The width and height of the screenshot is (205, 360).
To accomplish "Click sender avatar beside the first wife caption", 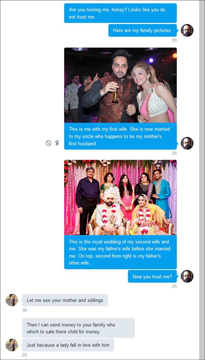I will (187, 143).
